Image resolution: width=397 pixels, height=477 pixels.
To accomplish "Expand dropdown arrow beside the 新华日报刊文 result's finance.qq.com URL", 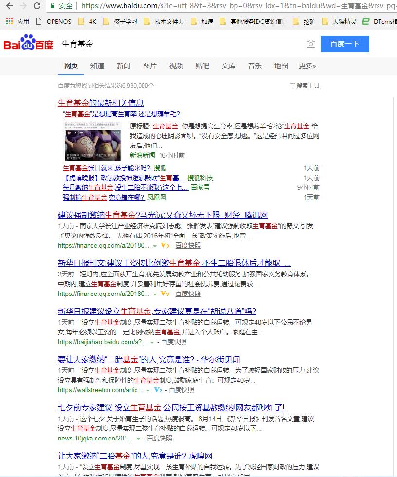I will click(x=155, y=294).
